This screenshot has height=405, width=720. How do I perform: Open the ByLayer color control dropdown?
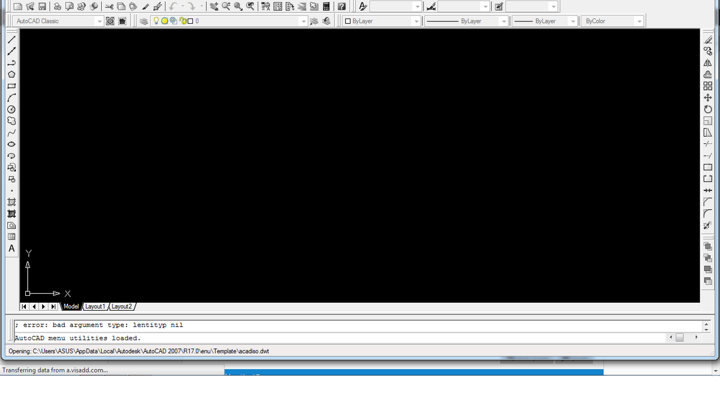416,21
